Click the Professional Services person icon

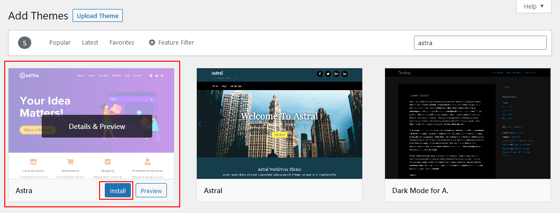[147, 162]
